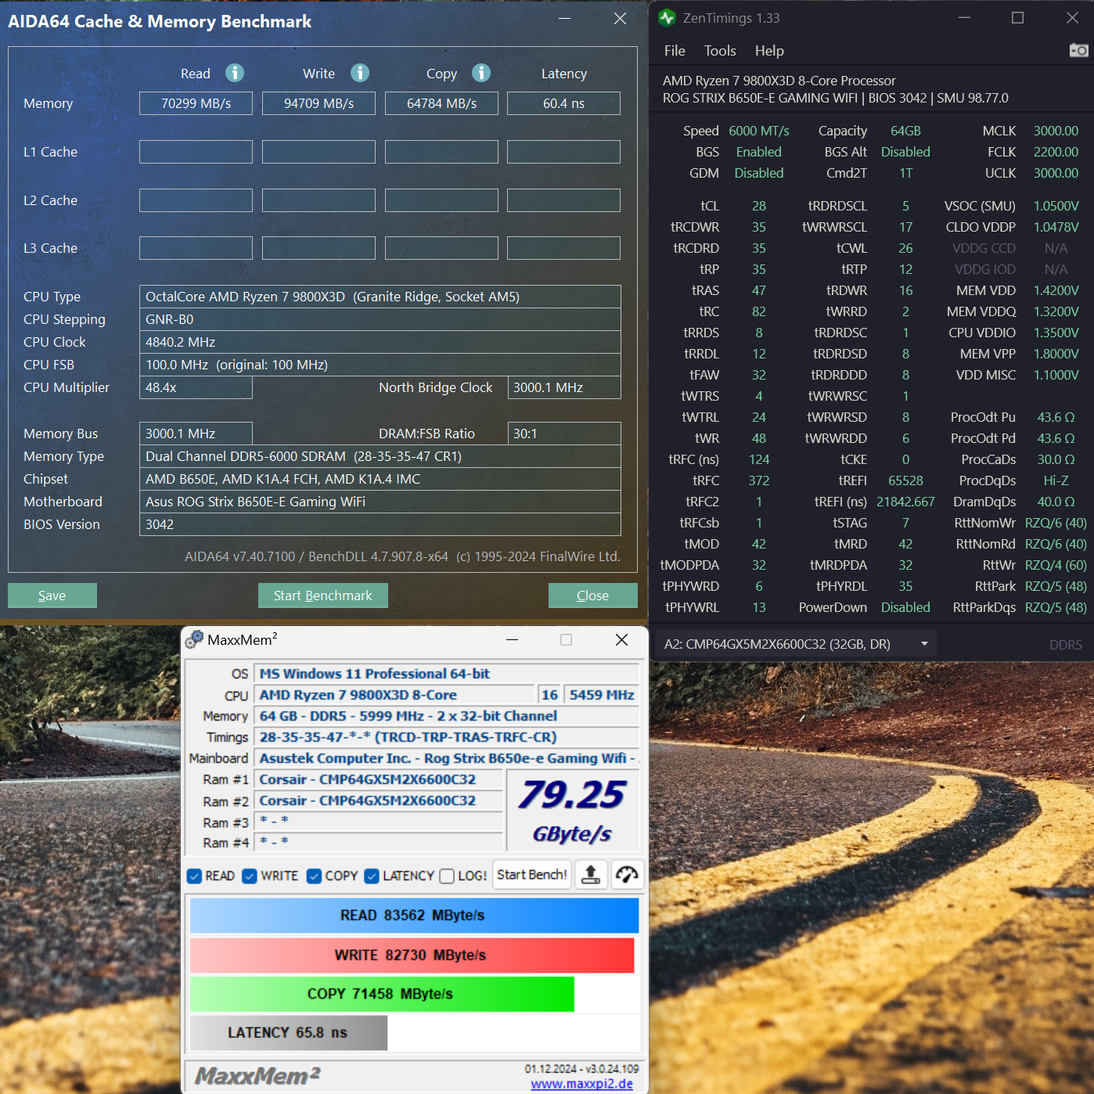Toggle the LATENCY checkbox in MaxxMem
This screenshot has height=1094, width=1094.
click(x=372, y=876)
